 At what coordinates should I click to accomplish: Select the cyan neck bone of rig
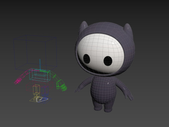[40, 65]
